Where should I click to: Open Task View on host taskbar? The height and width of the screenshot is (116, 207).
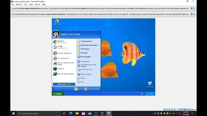(x=64, y=113)
